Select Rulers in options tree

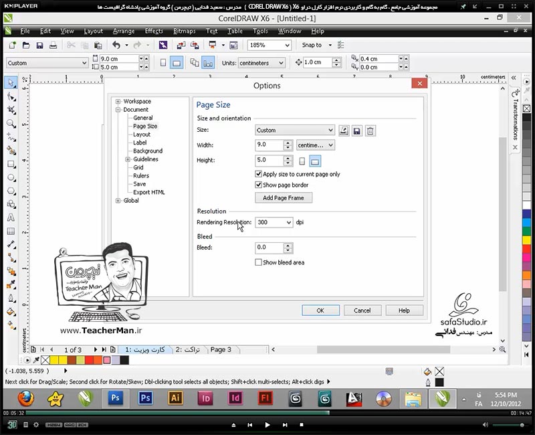141,176
